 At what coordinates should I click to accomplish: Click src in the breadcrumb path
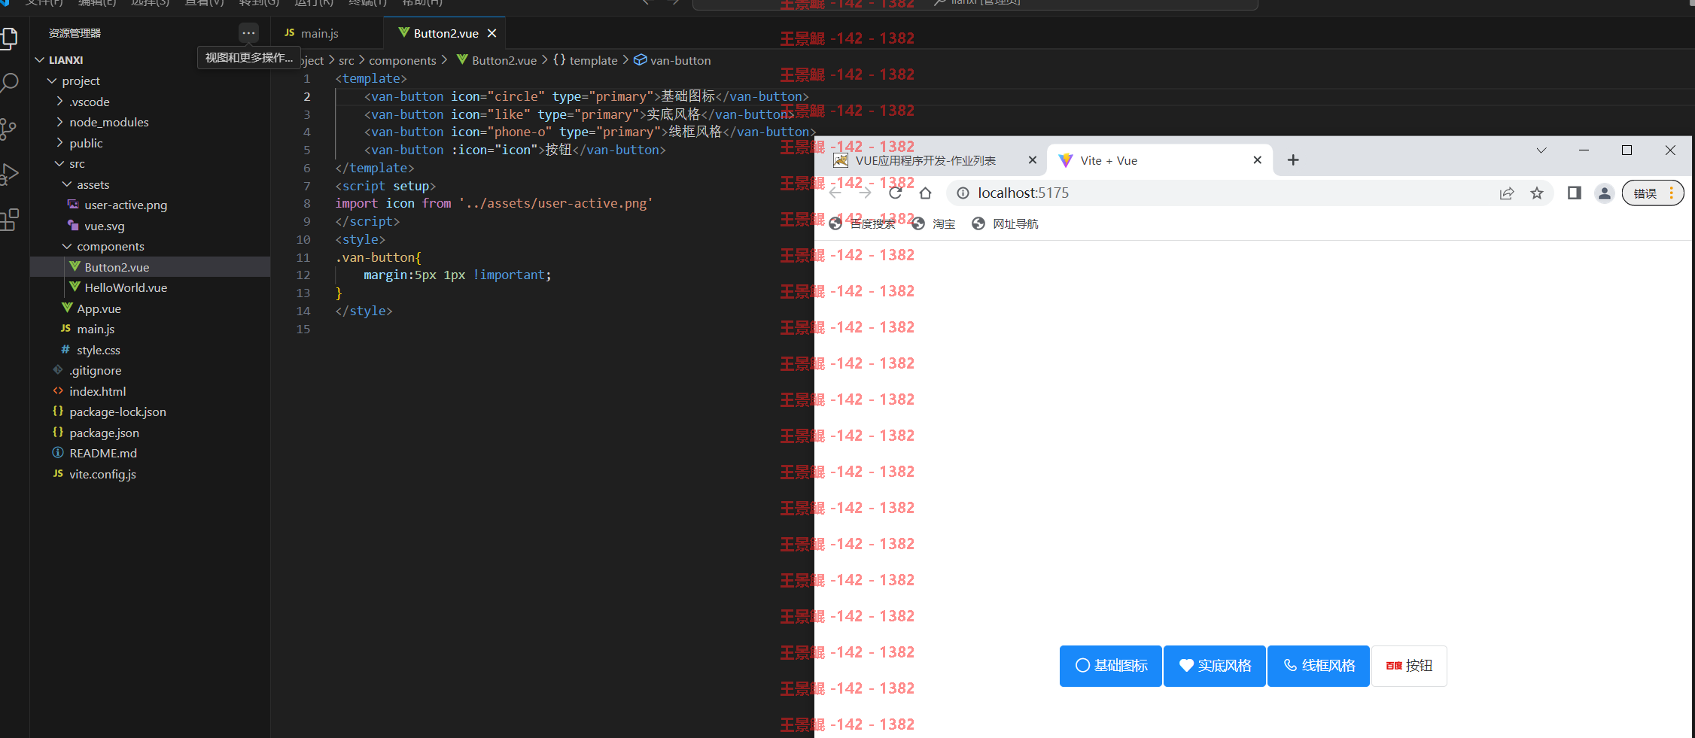click(346, 60)
